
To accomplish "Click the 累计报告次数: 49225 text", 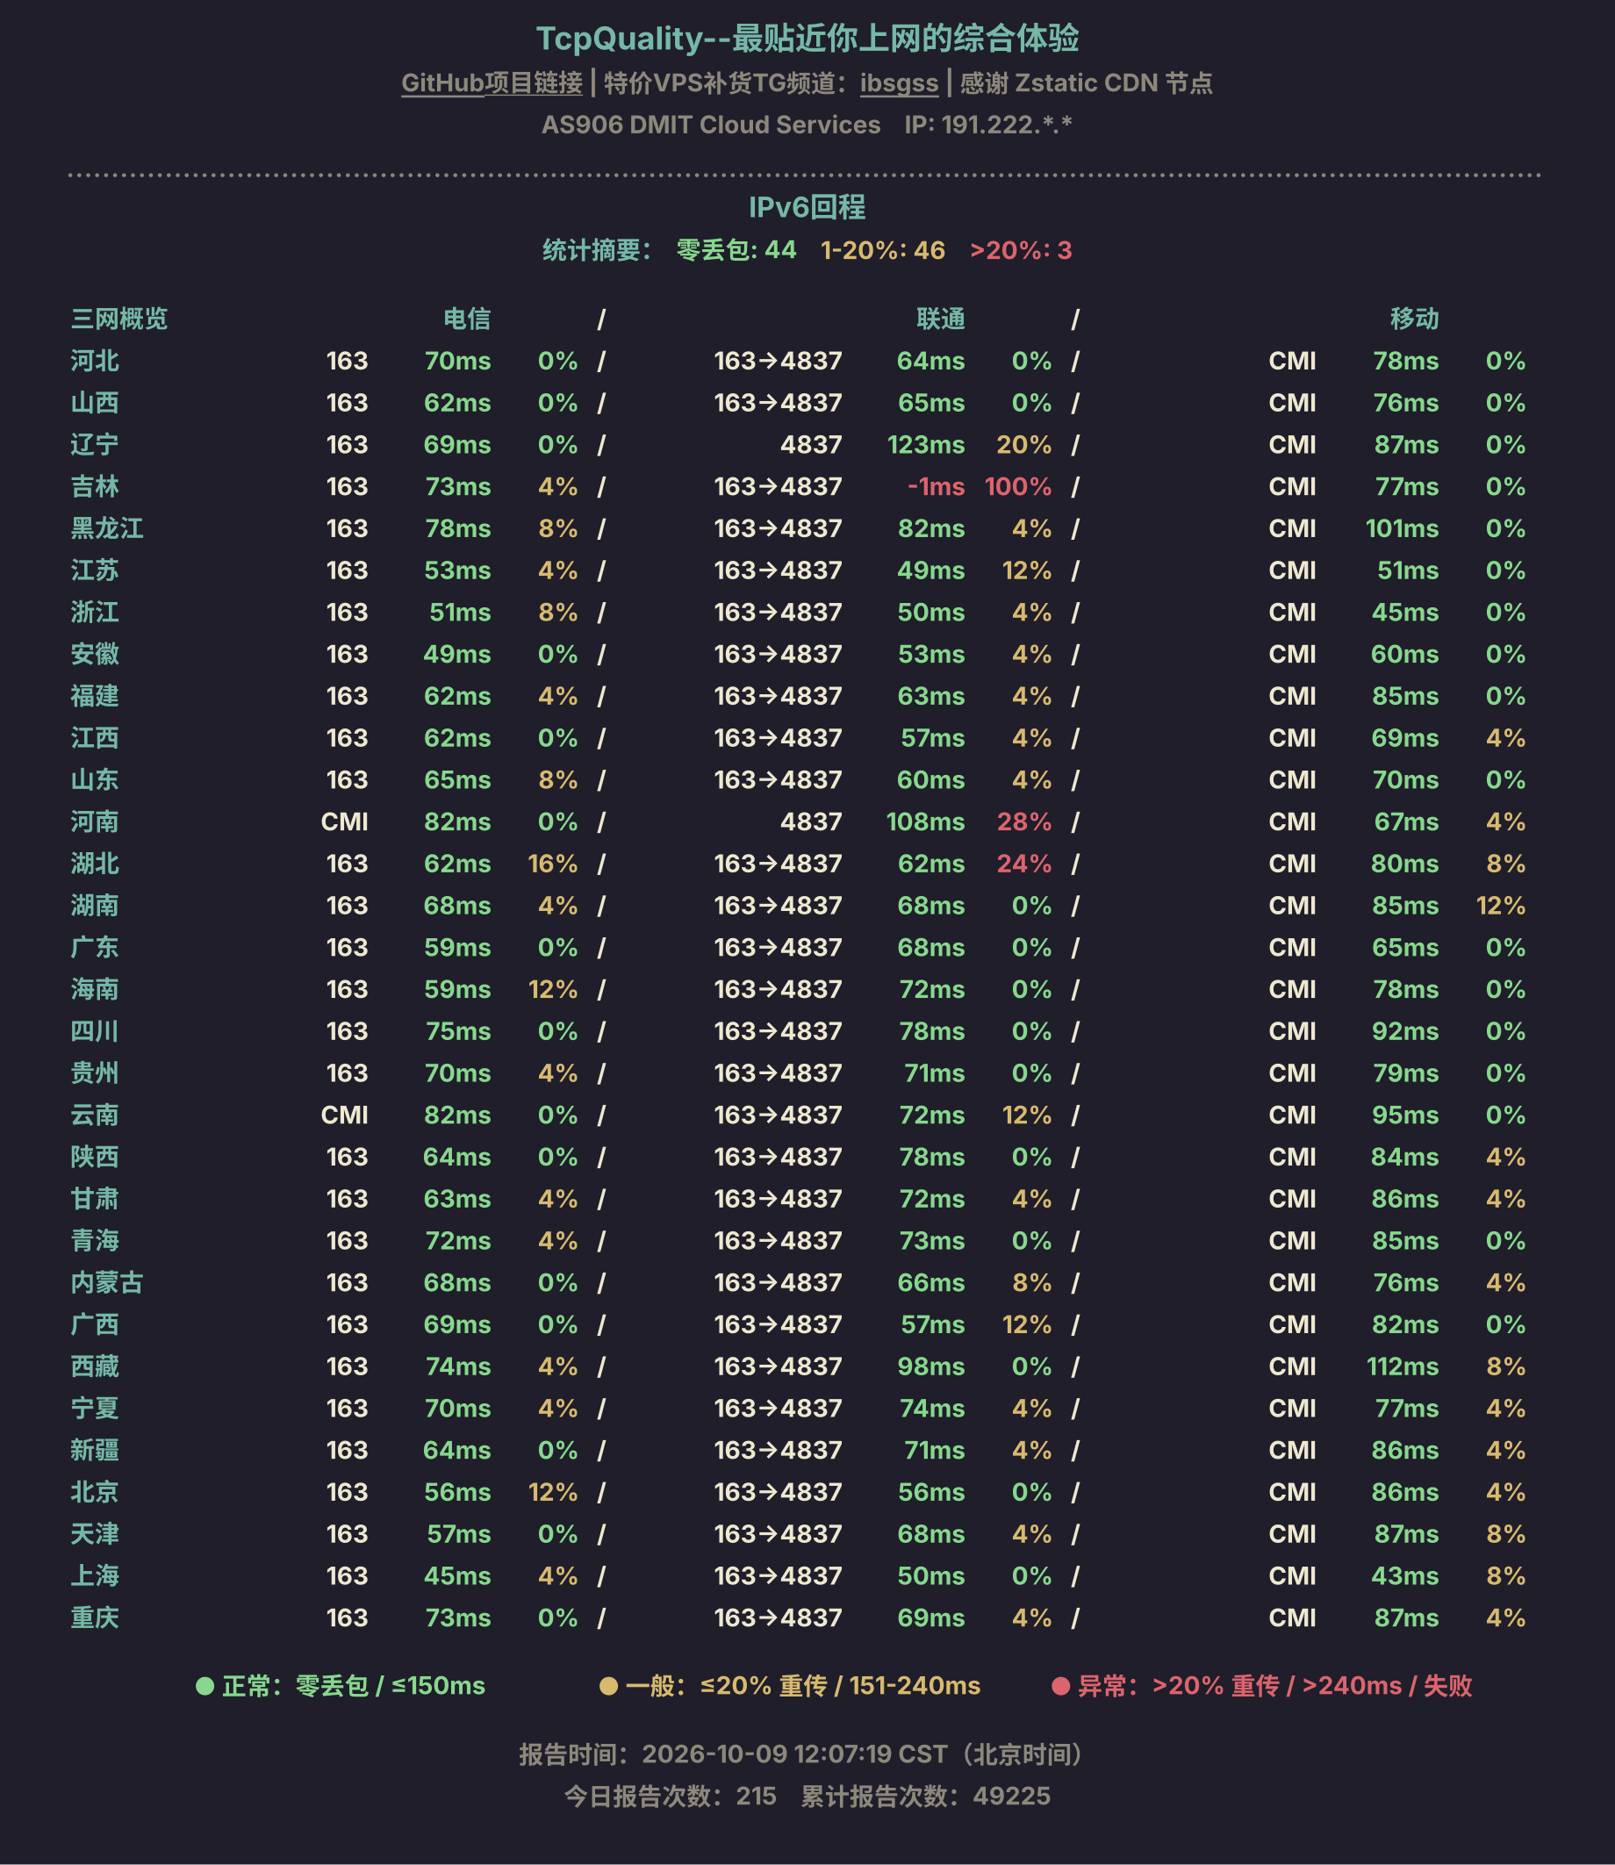I will click(x=926, y=1796).
